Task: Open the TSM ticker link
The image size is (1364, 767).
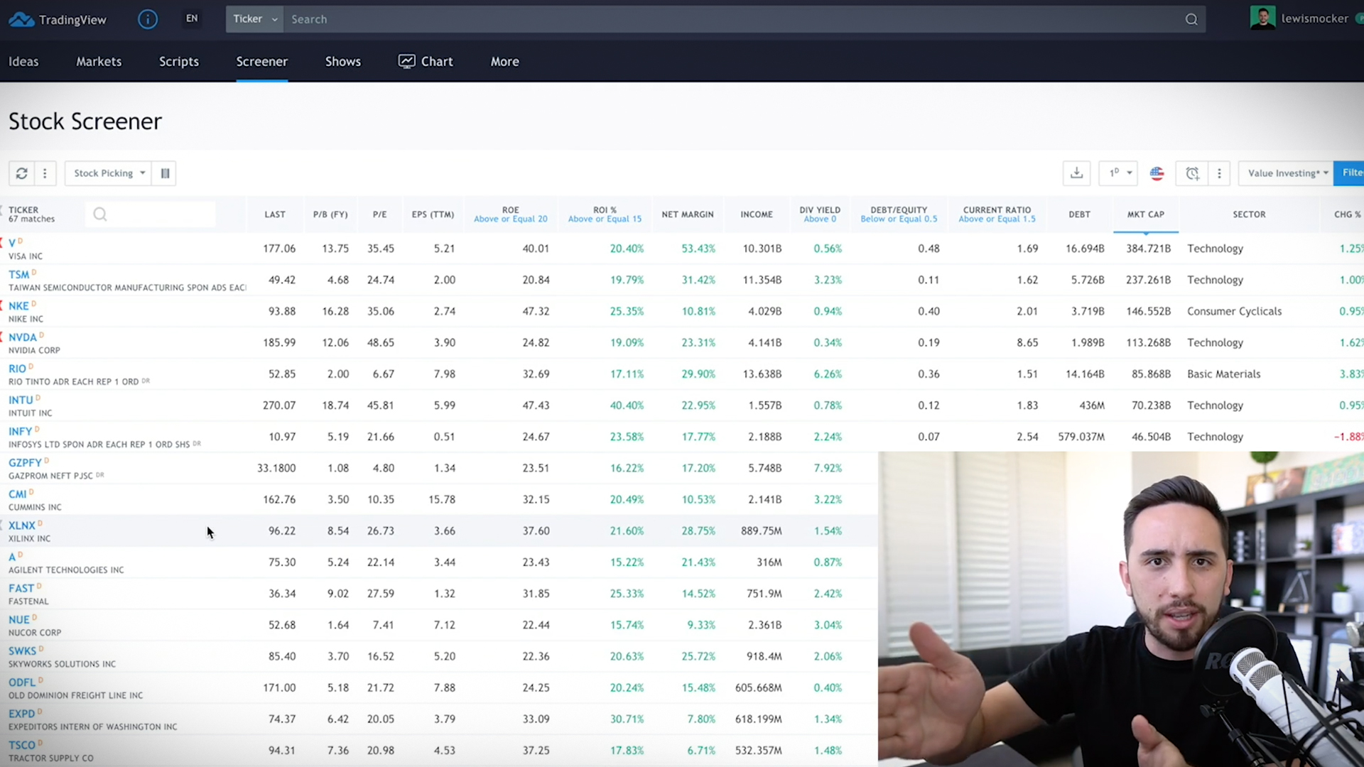Action: click(x=19, y=274)
